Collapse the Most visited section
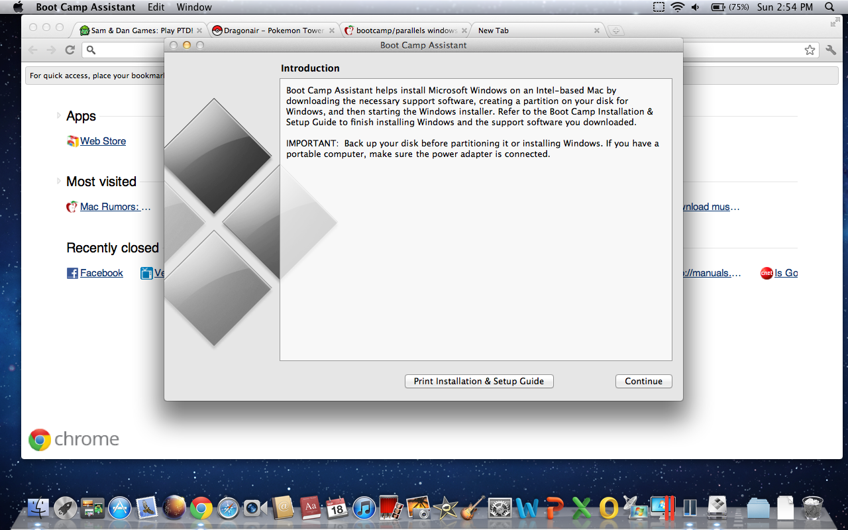This screenshot has width=848, height=530. tap(59, 182)
